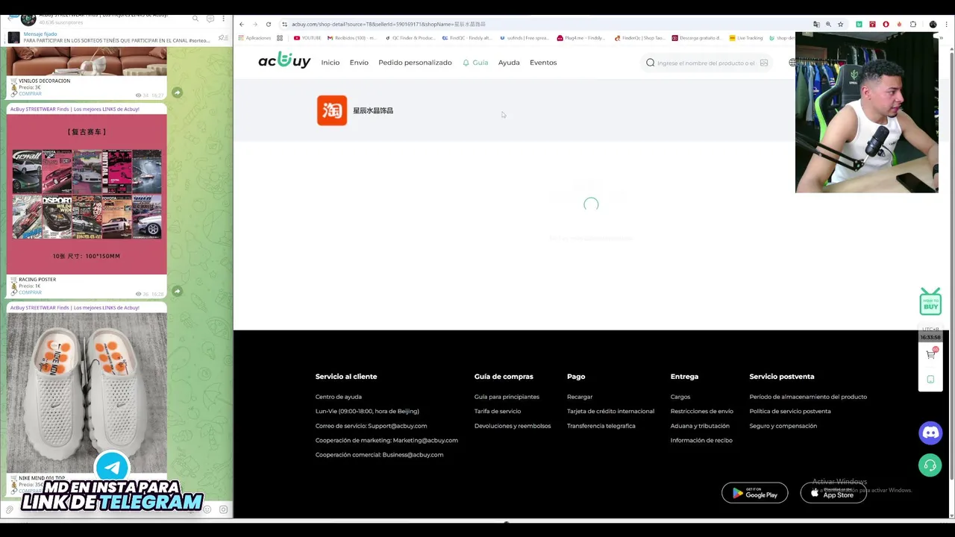Open the Cargos footer link

pyautogui.click(x=680, y=397)
